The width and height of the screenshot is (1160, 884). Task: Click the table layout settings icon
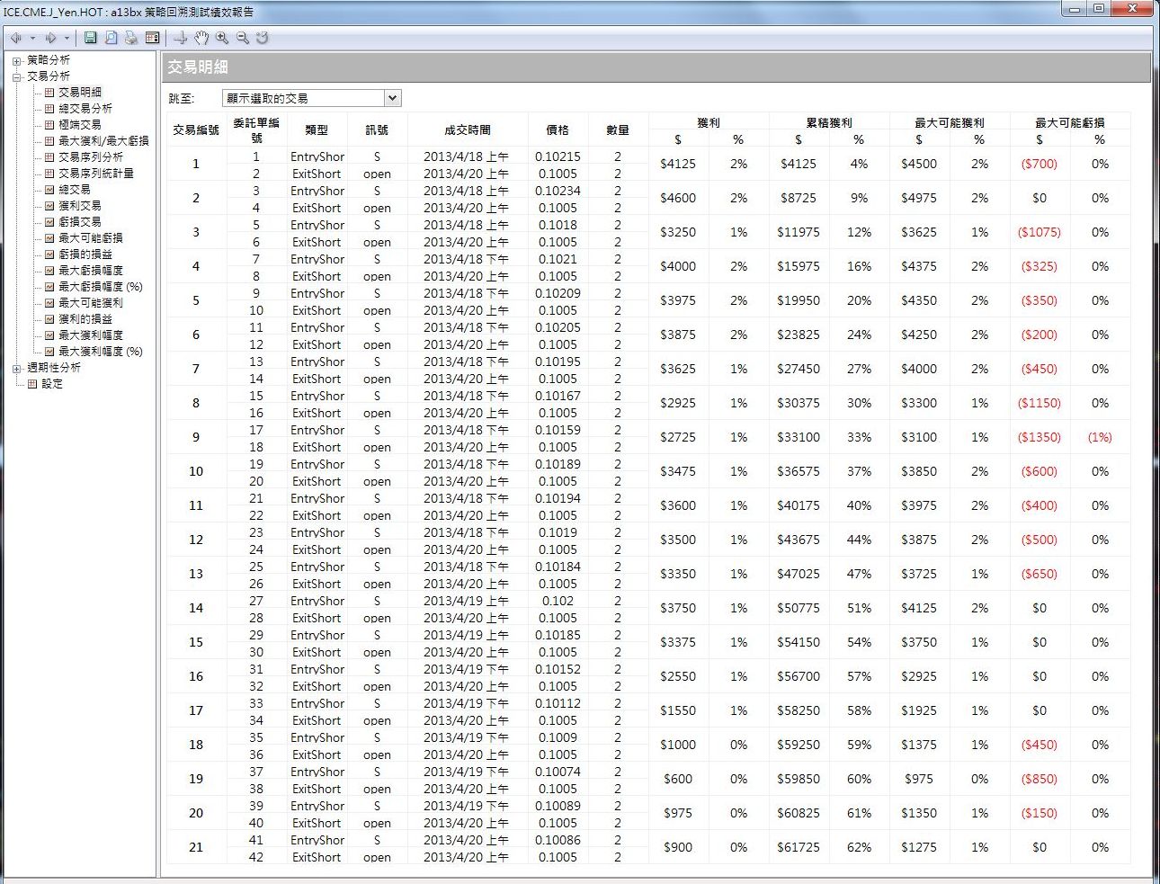click(152, 38)
